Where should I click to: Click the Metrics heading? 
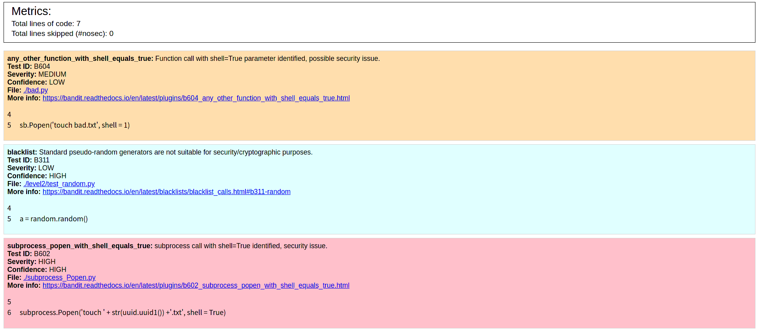click(31, 11)
